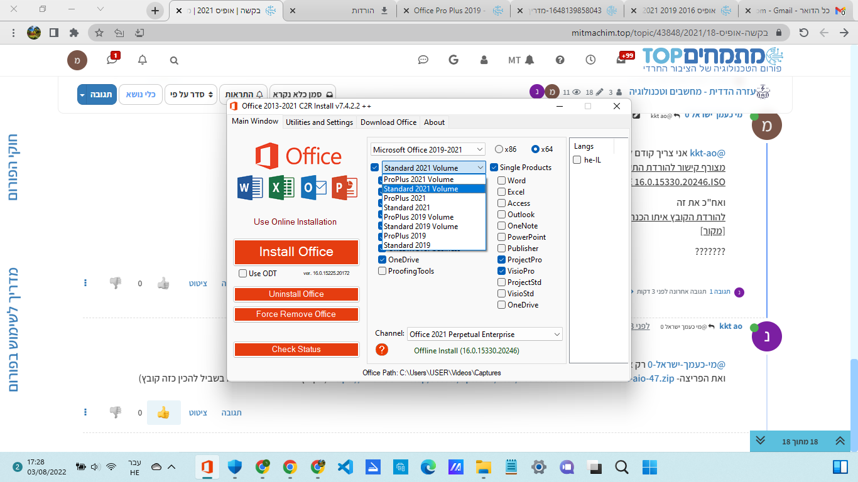The height and width of the screenshot is (482, 858).
Task: Click the Install Office button
Action: point(296,252)
